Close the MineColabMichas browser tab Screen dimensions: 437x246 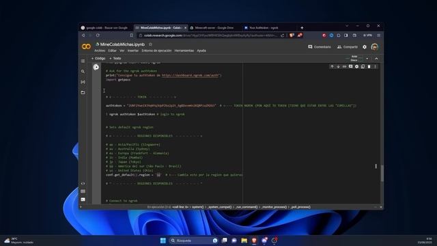coord(185,28)
